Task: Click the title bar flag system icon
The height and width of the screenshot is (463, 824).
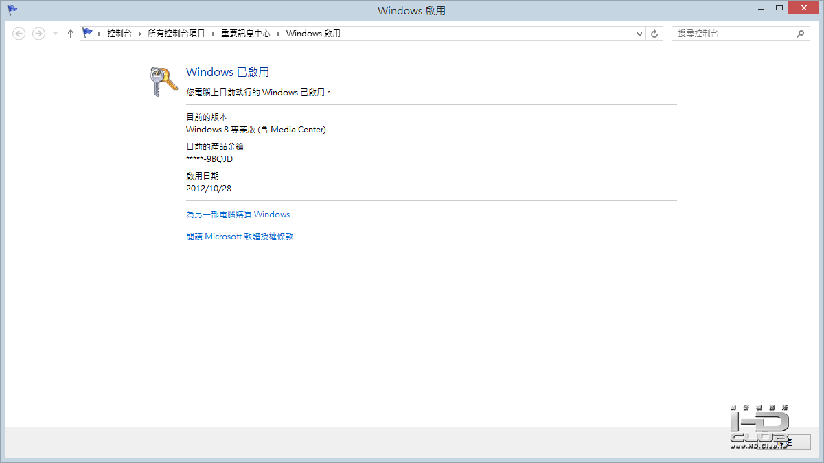Action: [x=12, y=10]
